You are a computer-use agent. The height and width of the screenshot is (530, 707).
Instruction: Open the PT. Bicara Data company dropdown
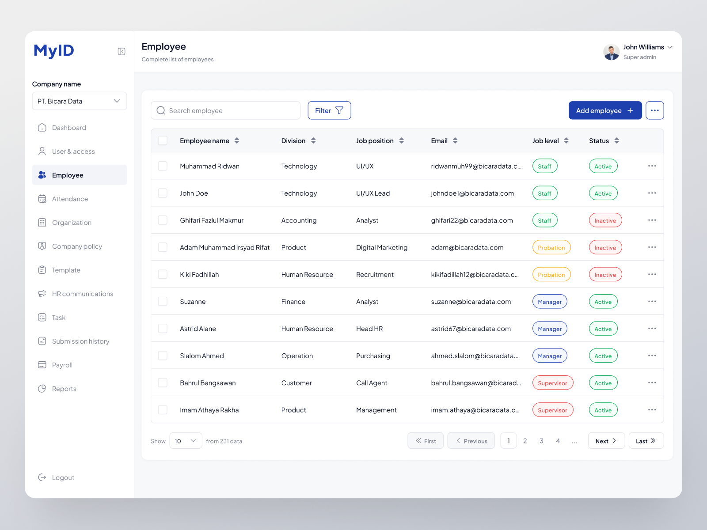80,101
